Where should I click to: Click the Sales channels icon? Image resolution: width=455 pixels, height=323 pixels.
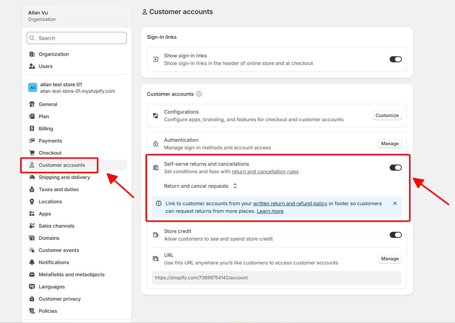pos(32,226)
